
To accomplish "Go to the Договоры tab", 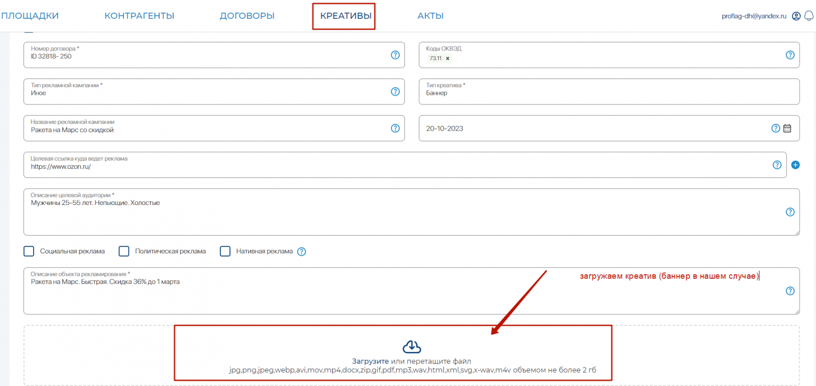I will click(x=247, y=16).
